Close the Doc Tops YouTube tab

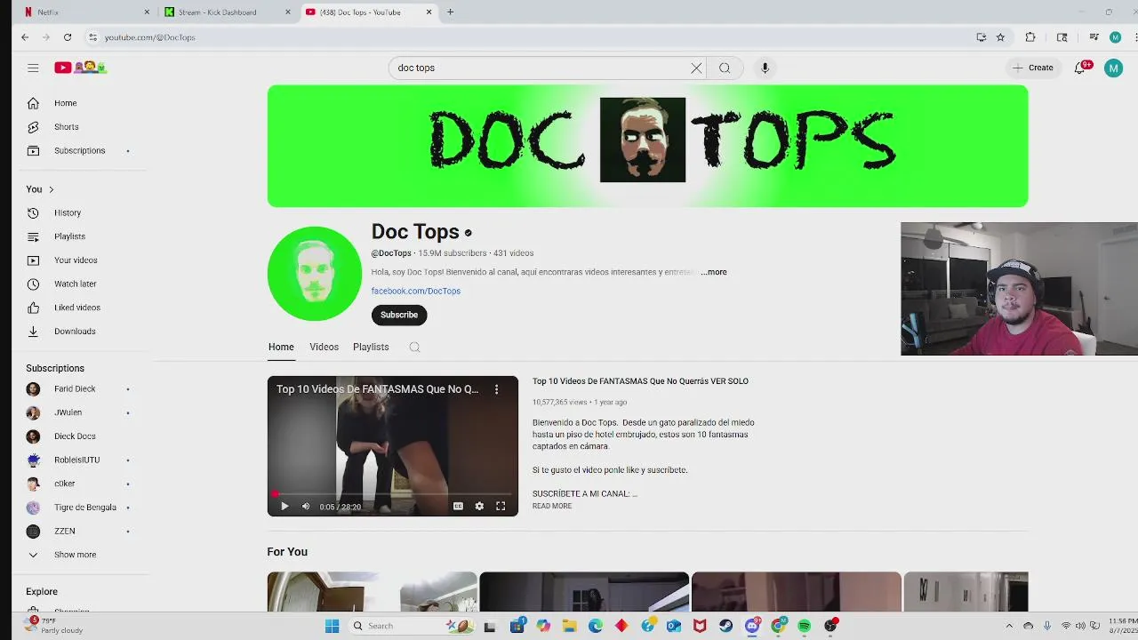(x=429, y=12)
